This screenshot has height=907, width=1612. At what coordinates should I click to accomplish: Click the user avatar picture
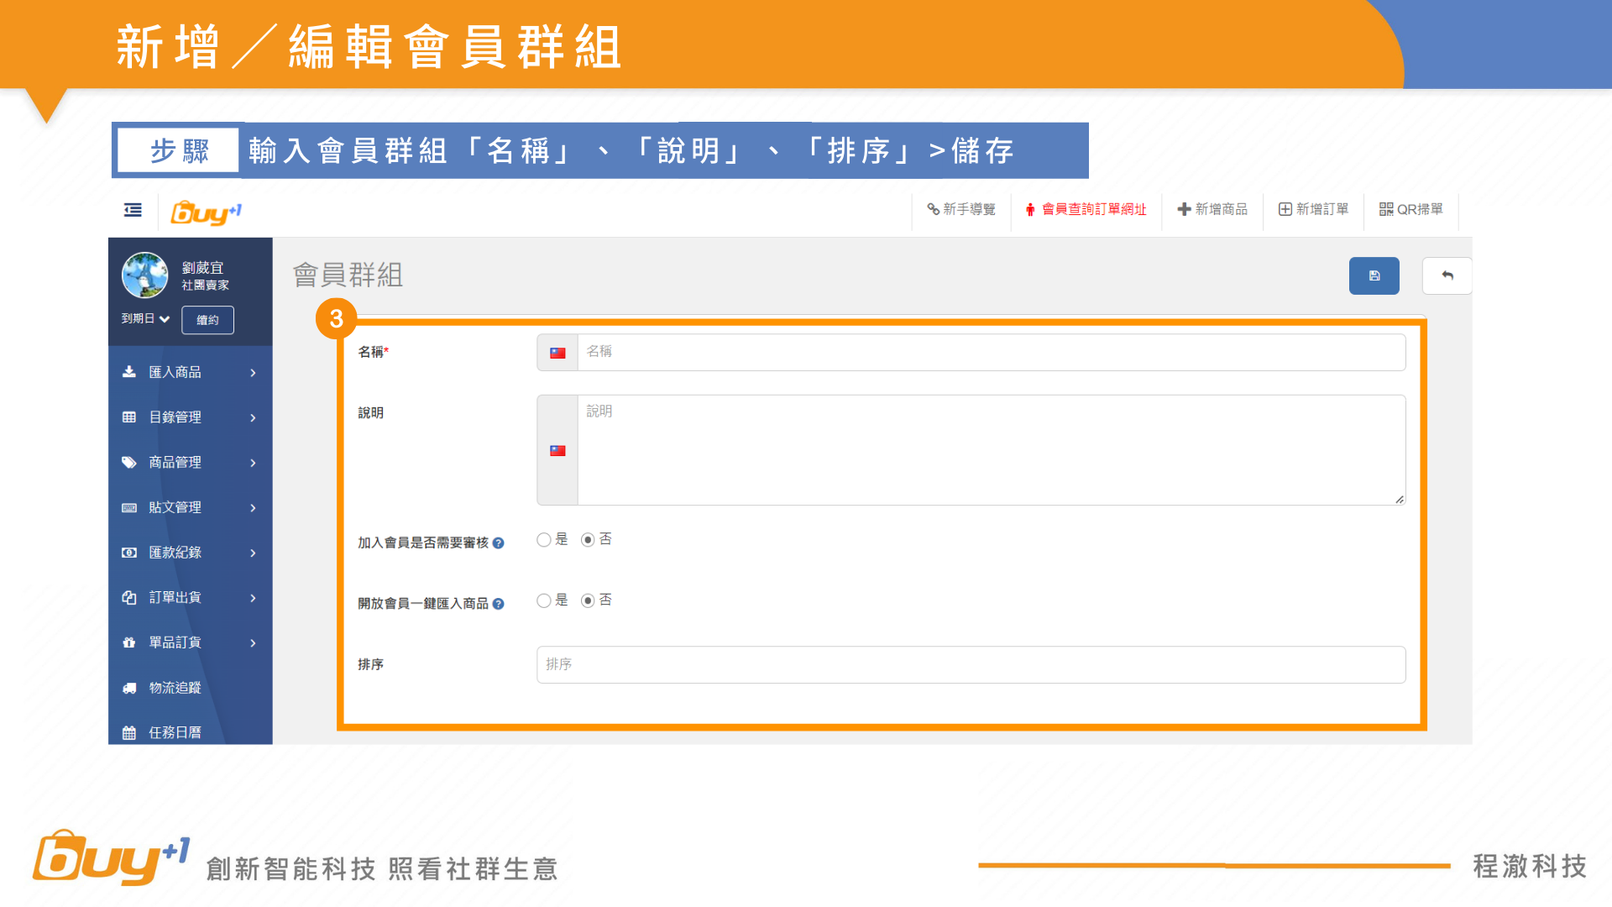[x=144, y=275]
